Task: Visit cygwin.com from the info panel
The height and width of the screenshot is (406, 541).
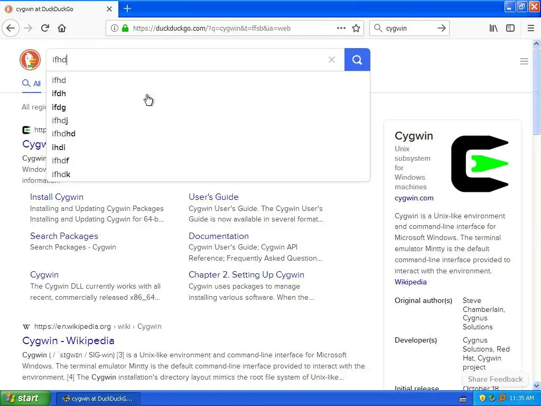Action: pos(414,198)
